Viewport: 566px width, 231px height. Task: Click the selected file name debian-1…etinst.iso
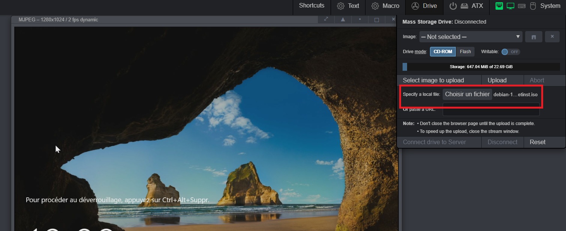pos(515,95)
